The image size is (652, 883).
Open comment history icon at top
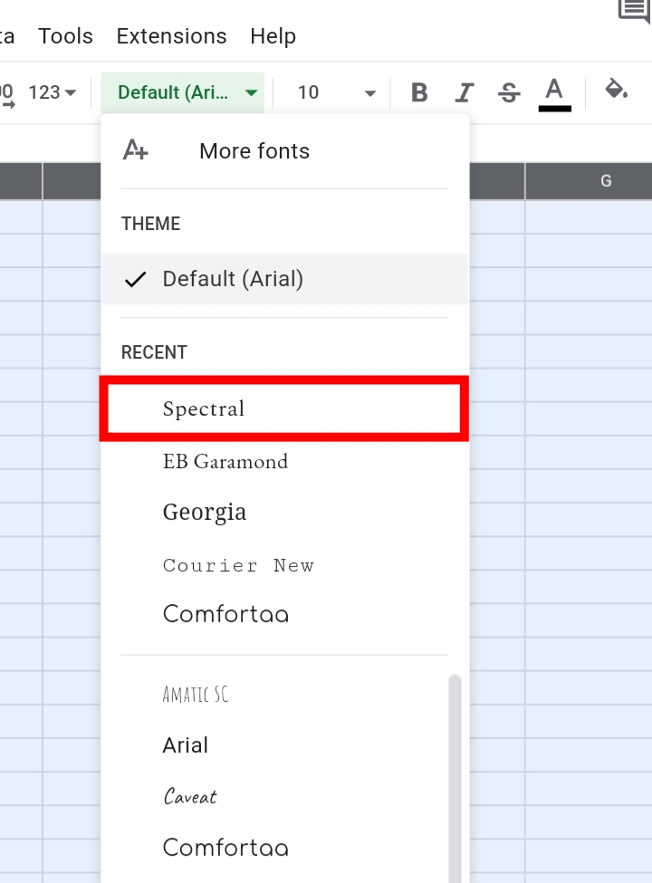click(635, 10)
